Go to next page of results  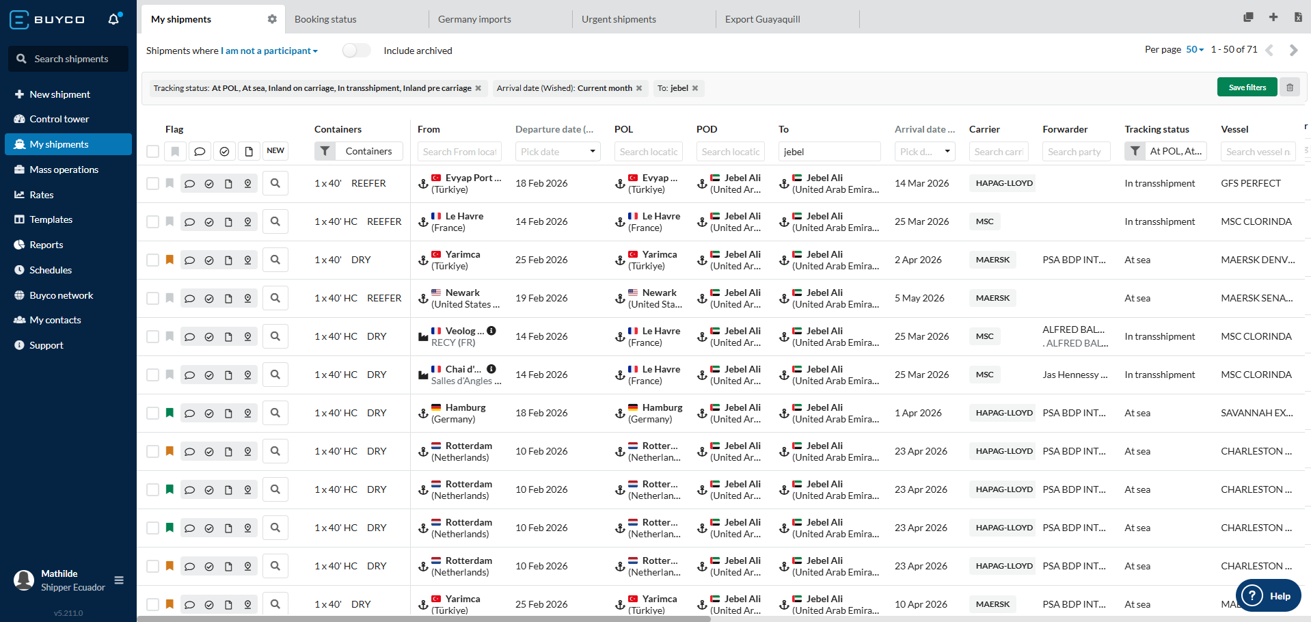pyautogui.click(x=1293, y=50)
